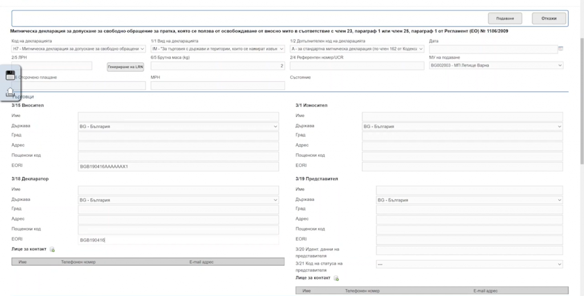Focus the 6/5 Брутна маса (kg) field
Viewport: 584px width, 296px height.
217,66
